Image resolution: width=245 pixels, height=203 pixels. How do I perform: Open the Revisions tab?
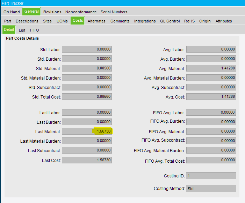click(52, 12)
